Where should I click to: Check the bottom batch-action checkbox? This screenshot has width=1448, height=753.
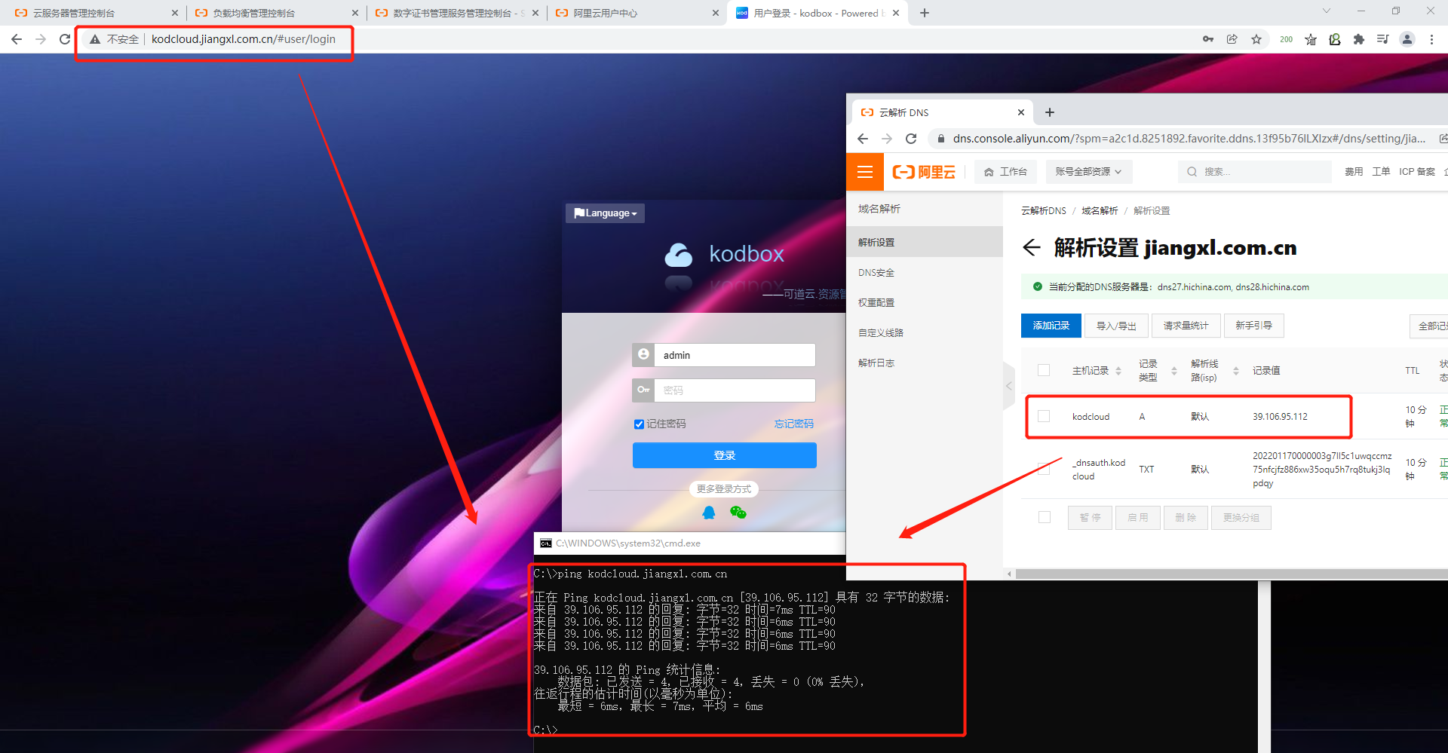pyautogui.click(x=1045, y=517)
